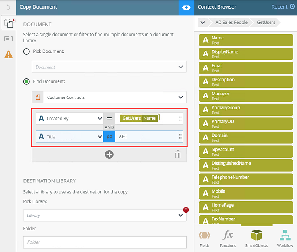Switch to the Functions tab
The width and height of the screenshot is (297, 252).
228,239
